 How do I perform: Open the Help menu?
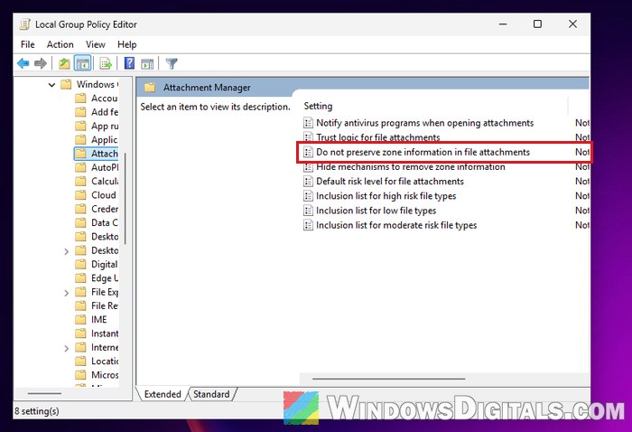click(x=127, y=44)
